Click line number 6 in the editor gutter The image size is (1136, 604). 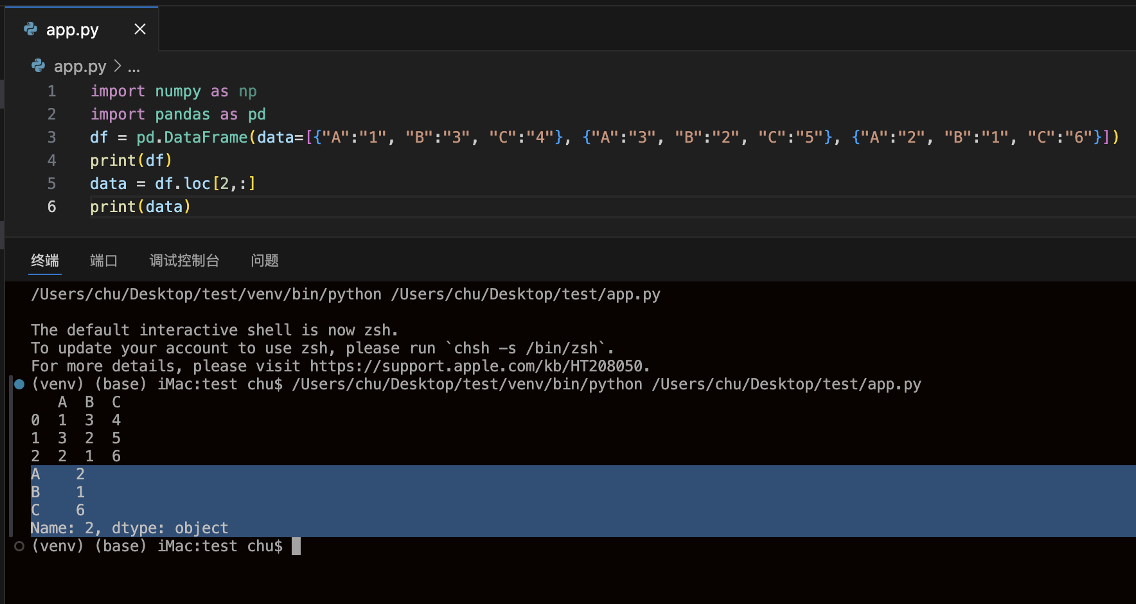pyautogui.click(x=51, y=207)
